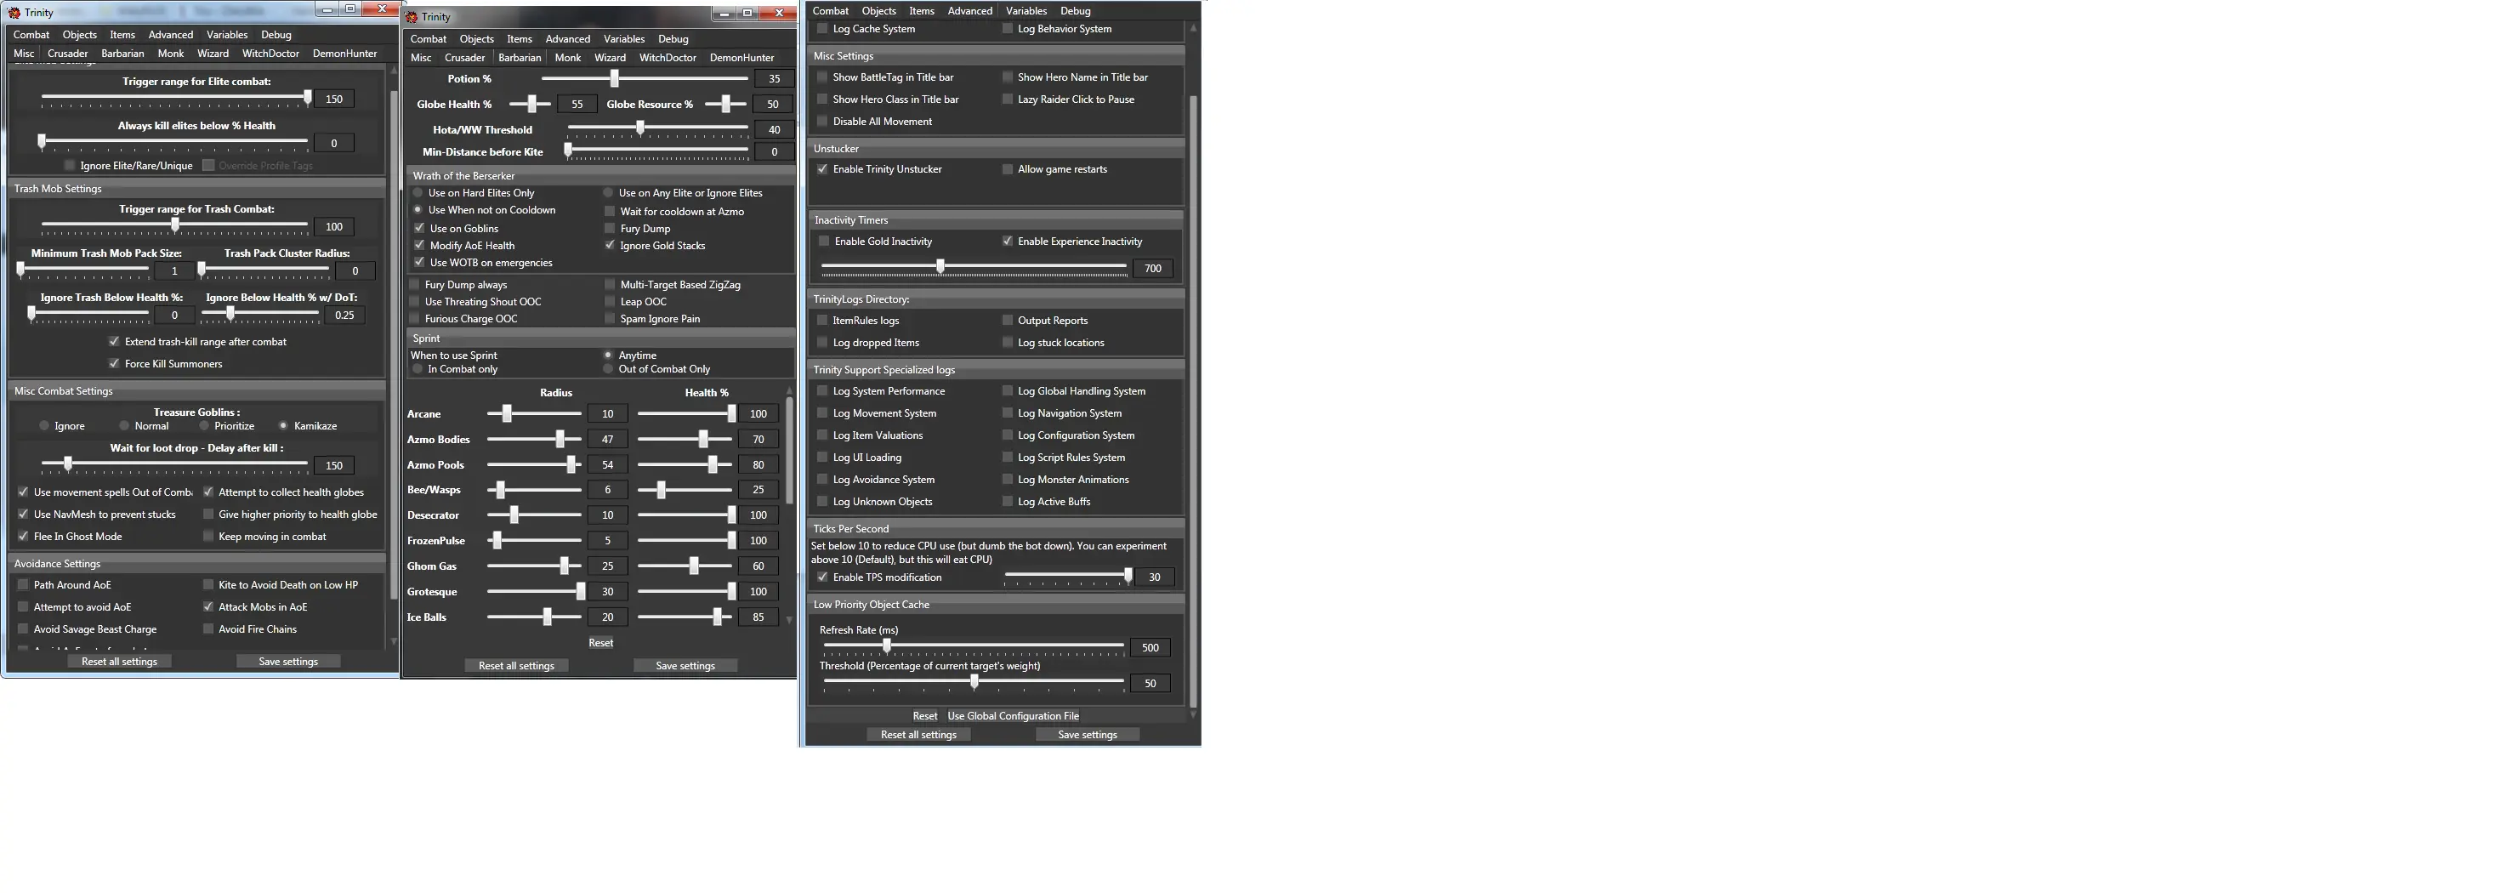Open Advanced menu in right window
2517x893 pixels.
(x=969, y=11)
